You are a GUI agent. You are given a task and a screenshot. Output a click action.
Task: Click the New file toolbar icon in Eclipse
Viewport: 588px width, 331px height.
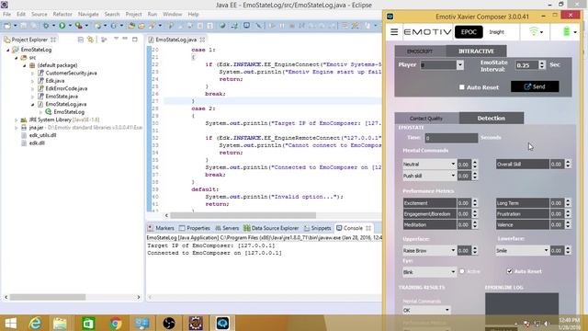pyautogui.click(x=7, y=26)
